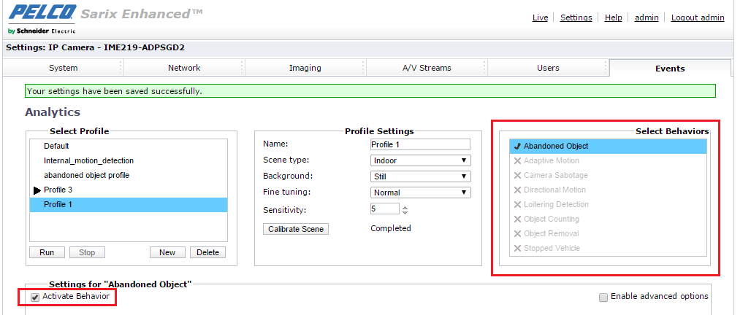
Task: Click X icon beside Loitering Detection
Action: coord(517,205)
